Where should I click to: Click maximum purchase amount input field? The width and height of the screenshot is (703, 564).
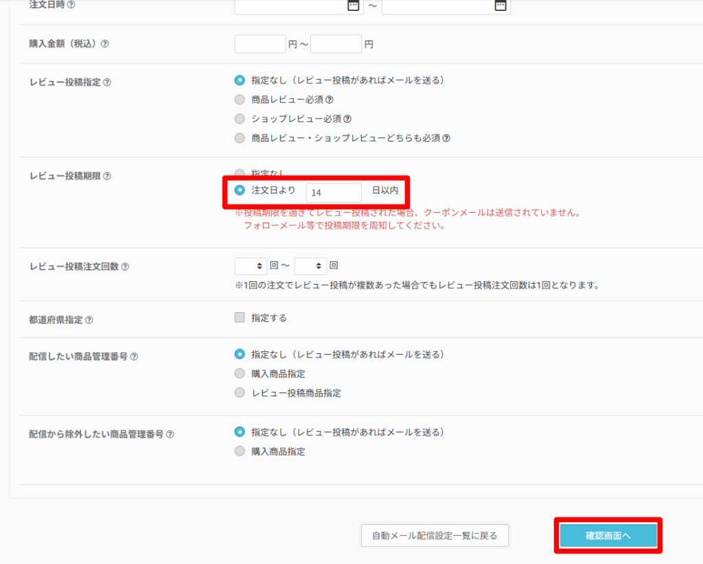click(336, 44)
